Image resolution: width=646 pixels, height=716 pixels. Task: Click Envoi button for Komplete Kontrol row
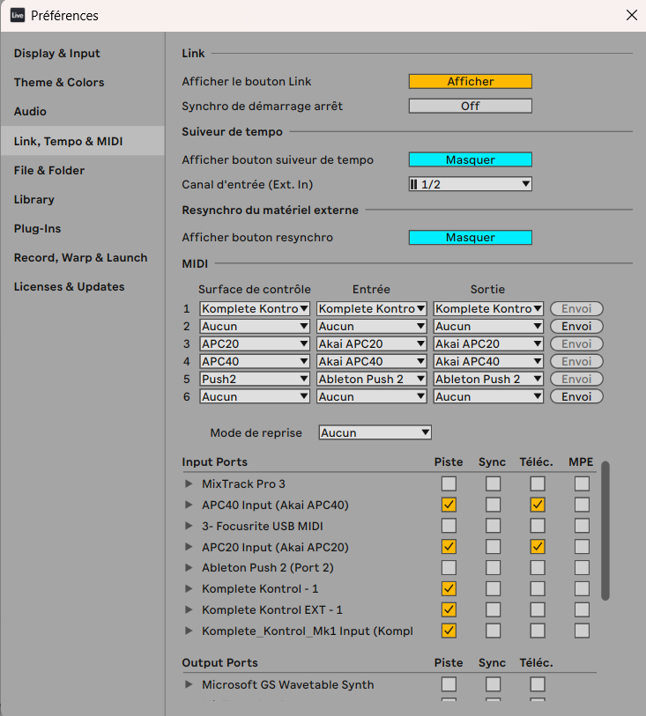click(576, 309)
